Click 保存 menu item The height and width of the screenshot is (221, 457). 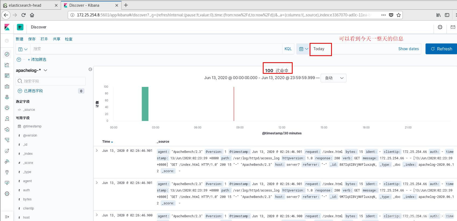32,39
